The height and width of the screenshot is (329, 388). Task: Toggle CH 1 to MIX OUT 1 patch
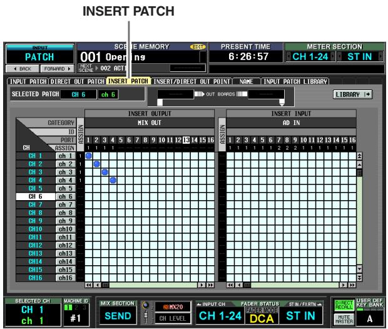point(89,156)
